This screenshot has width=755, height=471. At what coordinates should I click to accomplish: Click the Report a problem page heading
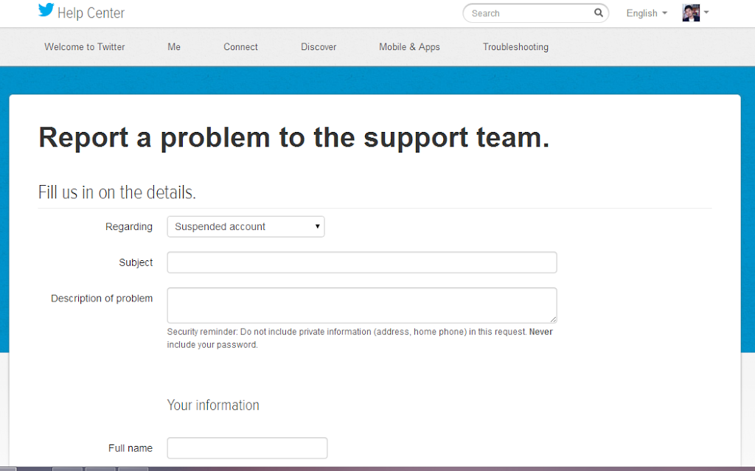(293, 138)
